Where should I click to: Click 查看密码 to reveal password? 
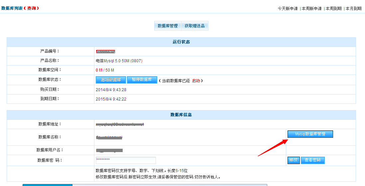point(312,160)
